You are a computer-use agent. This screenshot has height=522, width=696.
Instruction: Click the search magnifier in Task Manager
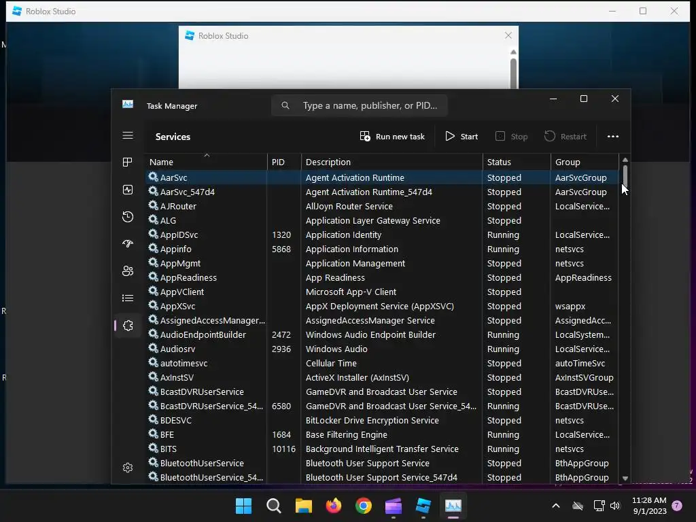(285, 105)
